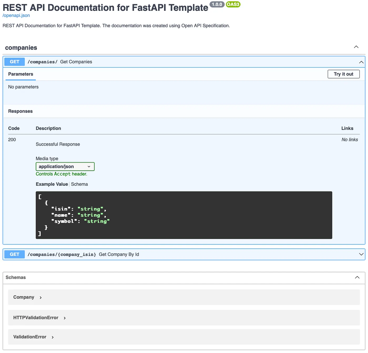Click the Code column header
Screen dimensions: 368x353
(x=14, y=128)
